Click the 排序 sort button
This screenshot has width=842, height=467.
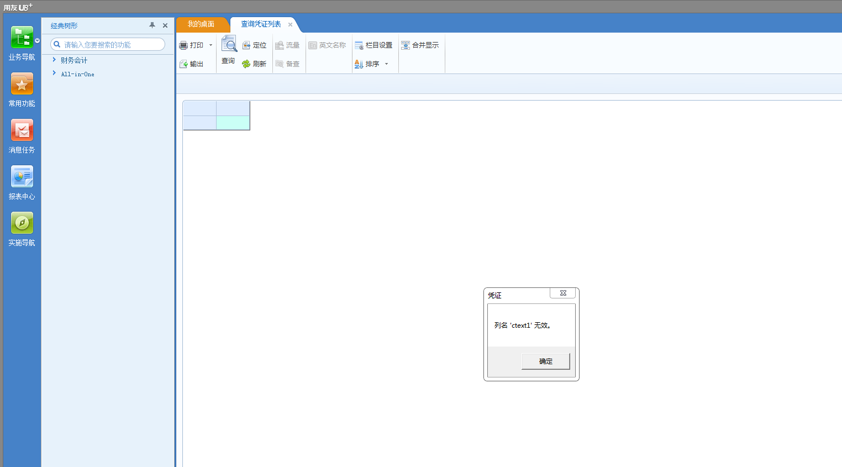coord(367,64)
